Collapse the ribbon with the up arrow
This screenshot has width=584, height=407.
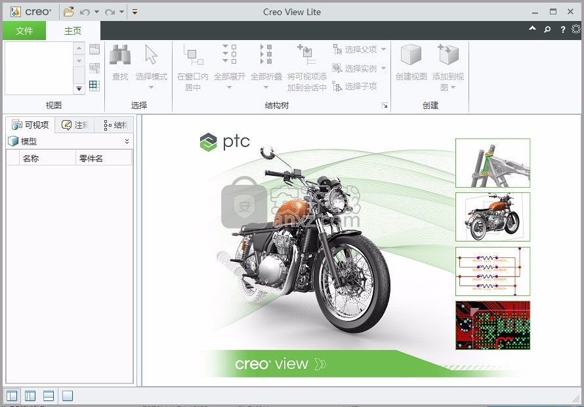point(533,29)
